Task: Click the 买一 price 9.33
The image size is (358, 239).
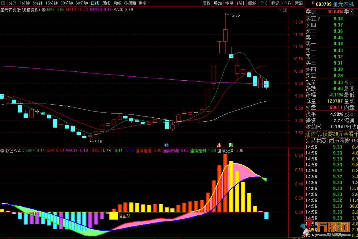Action: point(338,50)
